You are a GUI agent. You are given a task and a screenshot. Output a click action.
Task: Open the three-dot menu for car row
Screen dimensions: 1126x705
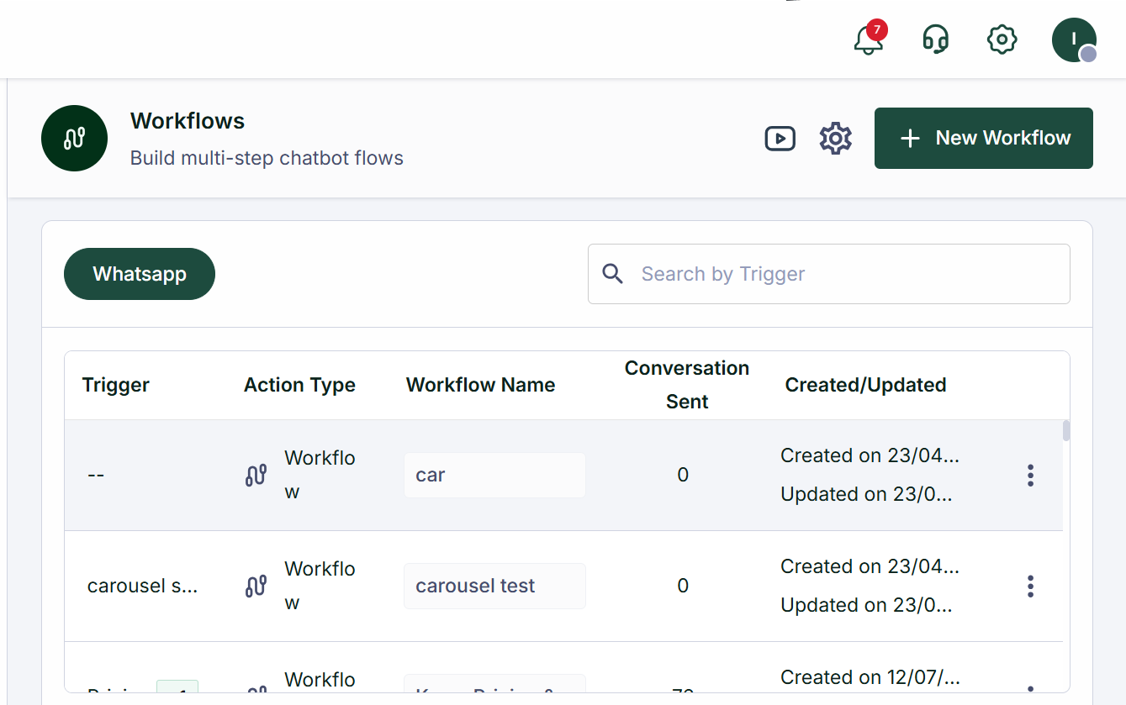(x=1030, y=476)
